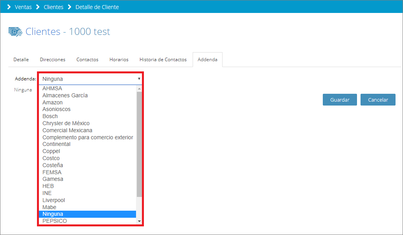Click the dropdown list scroll up arrow
403x235 pixels.
(x=139, y=89)
